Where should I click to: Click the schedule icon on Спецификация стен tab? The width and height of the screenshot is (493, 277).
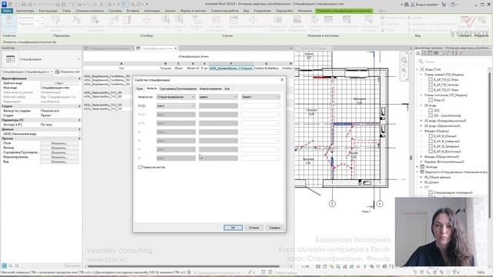pos(138,48)
